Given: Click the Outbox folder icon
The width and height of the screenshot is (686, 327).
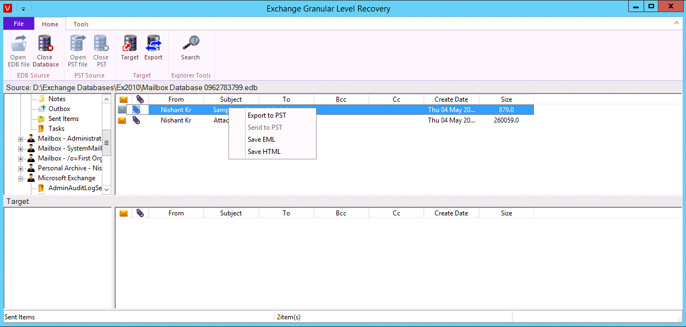Looking at the screenshot, I should tap(42, 109).
